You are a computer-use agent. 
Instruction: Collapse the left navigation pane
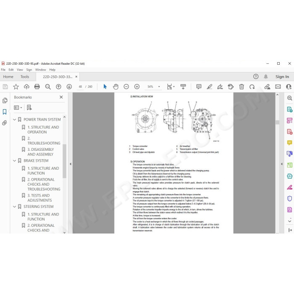71,164
